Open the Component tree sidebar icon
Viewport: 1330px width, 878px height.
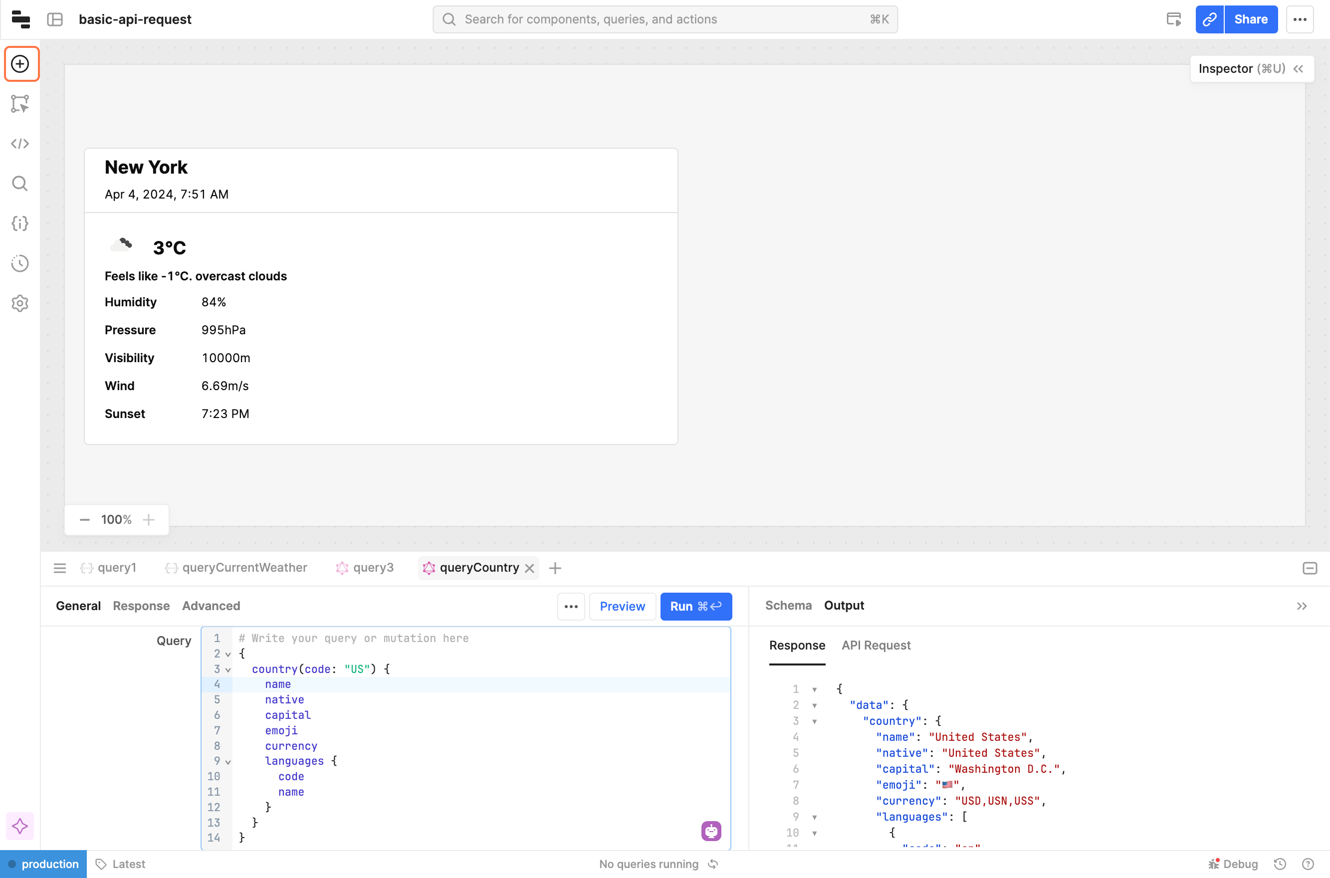[x=21, y=104]
